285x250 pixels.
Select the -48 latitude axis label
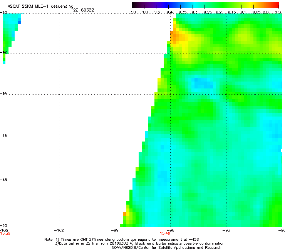3,180
